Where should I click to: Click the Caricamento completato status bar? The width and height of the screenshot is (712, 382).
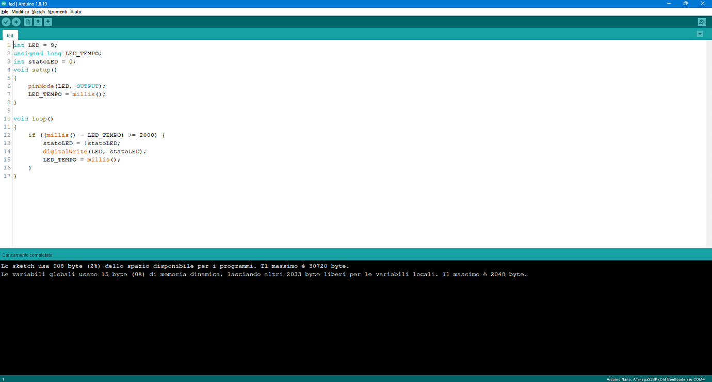tap(27, 254)
